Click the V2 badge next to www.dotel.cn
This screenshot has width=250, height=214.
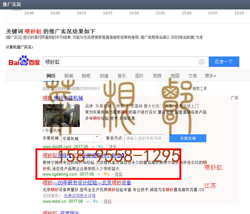95,201
